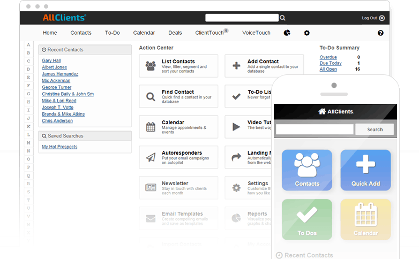Viewport: 419px width, 259px height.
Task: Open Mic Ackerman contact link
Action: [x=56, y=81]
